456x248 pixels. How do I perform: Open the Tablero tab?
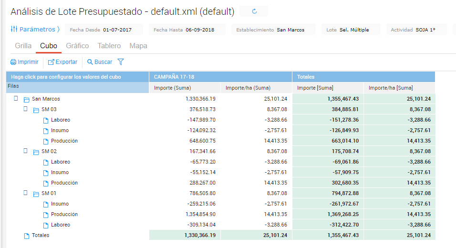coord(109,46)
